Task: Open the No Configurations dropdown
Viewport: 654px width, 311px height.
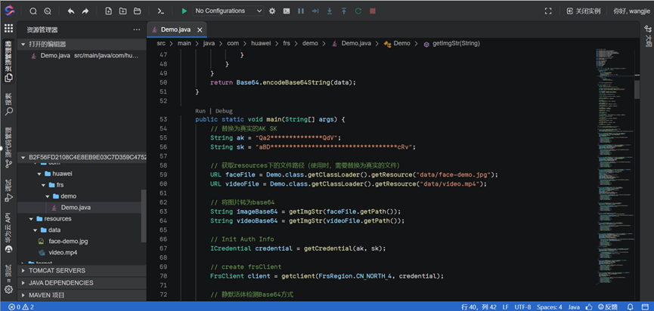Action: (227, 11)
